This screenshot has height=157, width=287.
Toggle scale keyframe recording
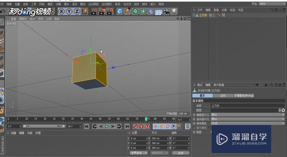point(161,126)
